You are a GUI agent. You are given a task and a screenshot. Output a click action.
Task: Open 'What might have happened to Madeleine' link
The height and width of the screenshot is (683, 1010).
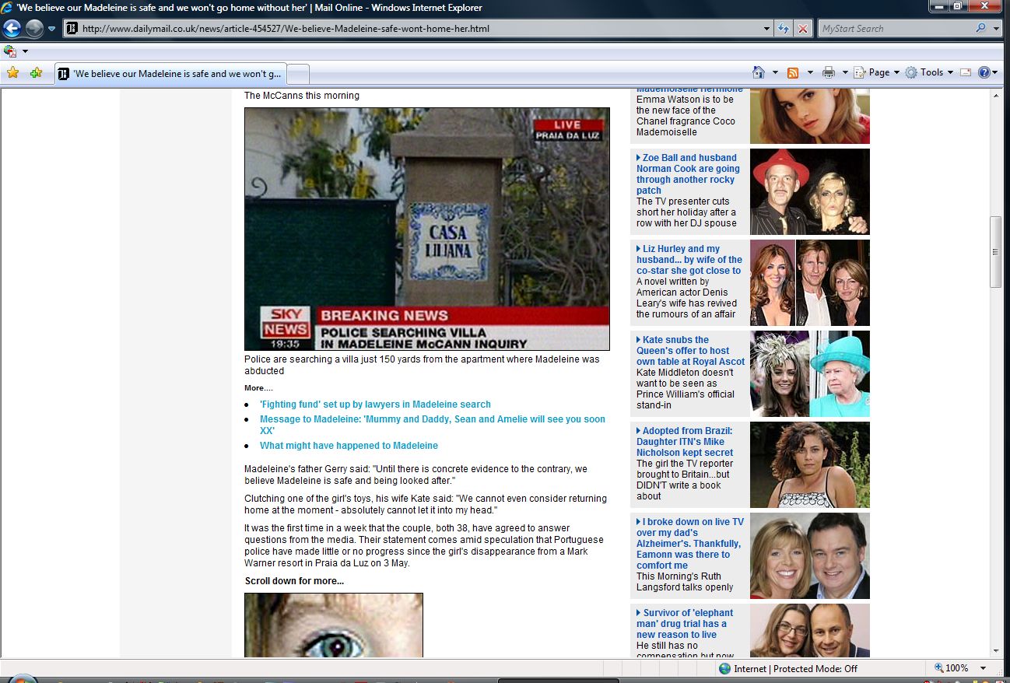click(x=349, y=446)
